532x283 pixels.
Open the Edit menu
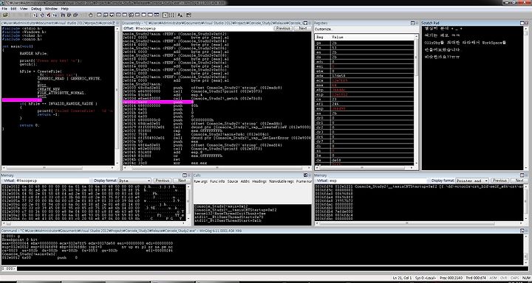tap(13, 8)
